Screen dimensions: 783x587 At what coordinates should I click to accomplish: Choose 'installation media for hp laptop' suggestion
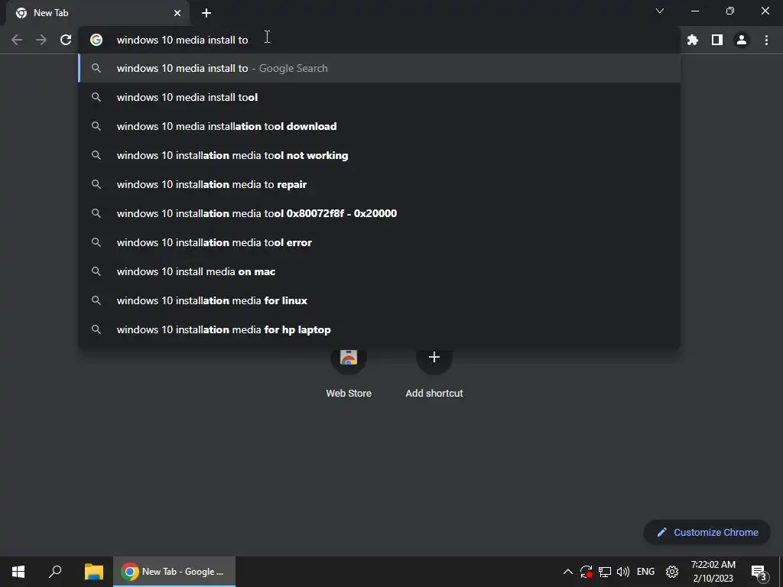pos(379,329)
